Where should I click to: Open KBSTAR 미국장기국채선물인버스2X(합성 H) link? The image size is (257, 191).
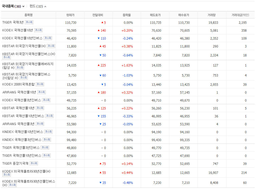(26, 76)
